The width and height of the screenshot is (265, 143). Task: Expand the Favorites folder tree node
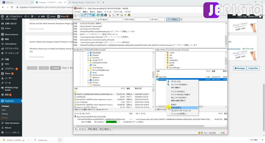[x=88, y=58]
